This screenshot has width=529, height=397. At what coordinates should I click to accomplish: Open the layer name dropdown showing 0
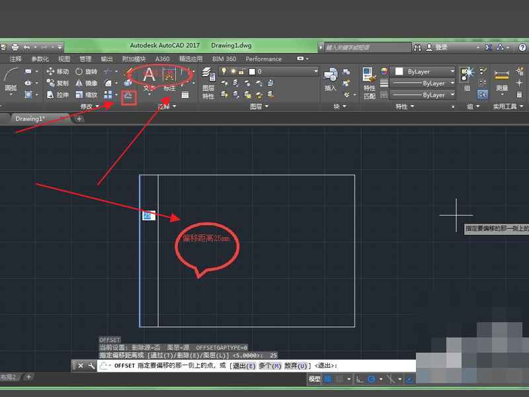[x=268, y=71]
